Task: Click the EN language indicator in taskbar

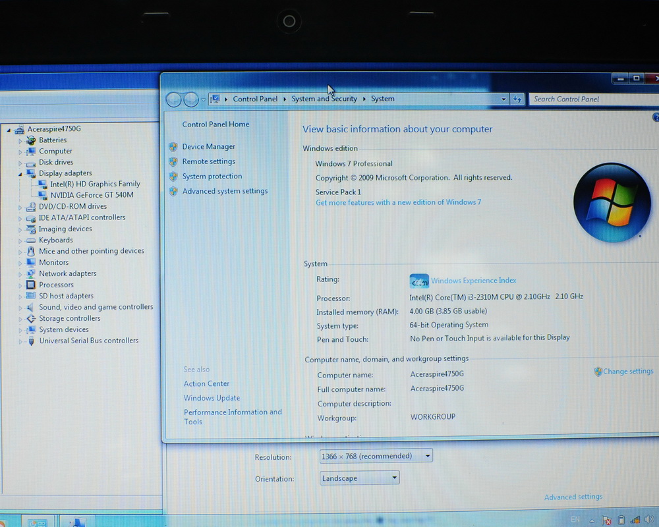Action: click(x=575, y=520)
